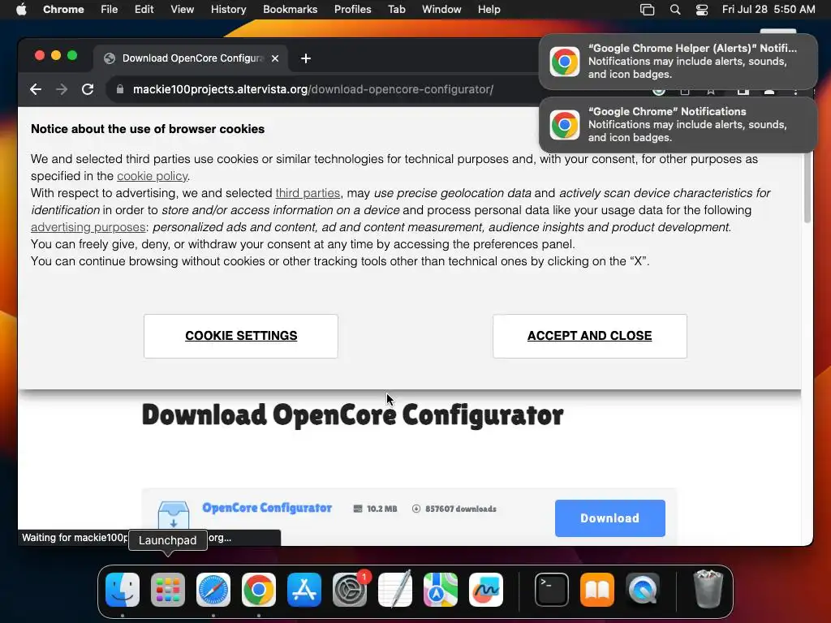
Task: Click the Stage Manager icon in menu bar
Action: pyautogui.click(x=647, y=10)
